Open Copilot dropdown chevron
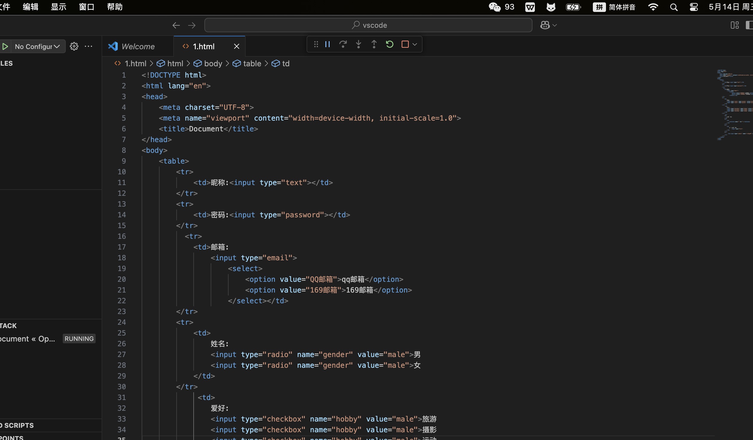Viewport: 753px width, 440px height. tap(555, 25)
